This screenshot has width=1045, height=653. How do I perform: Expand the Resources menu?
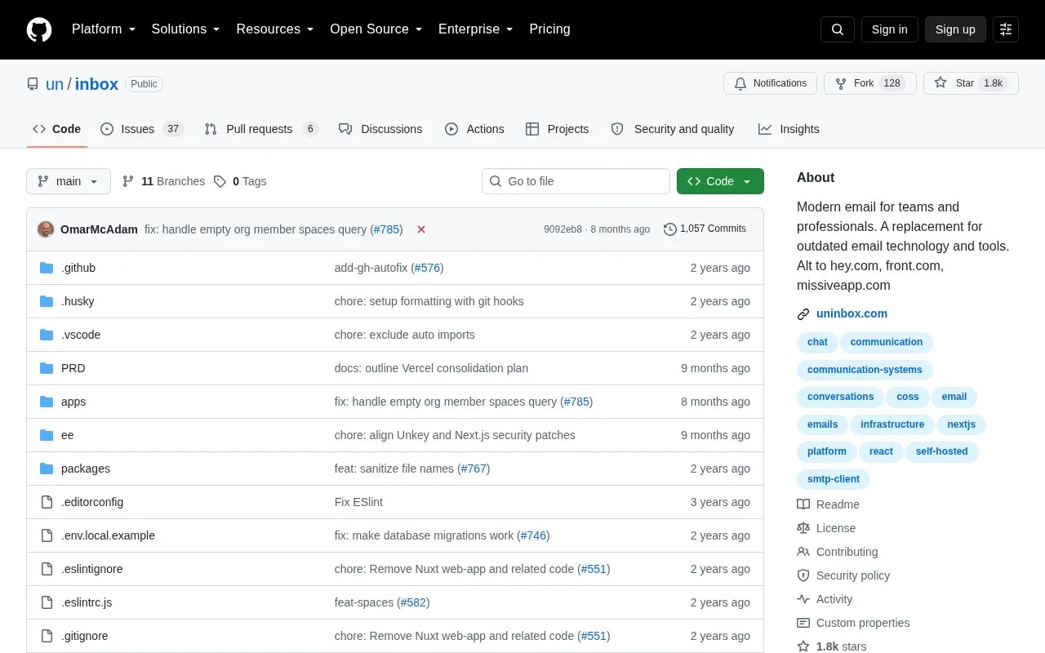[274, 29]
